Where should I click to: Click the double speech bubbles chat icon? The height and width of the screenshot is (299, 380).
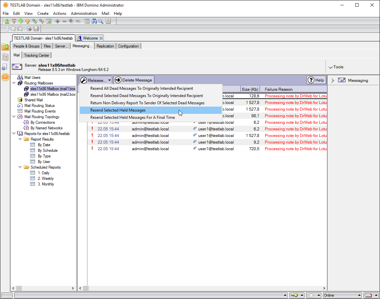20,29
